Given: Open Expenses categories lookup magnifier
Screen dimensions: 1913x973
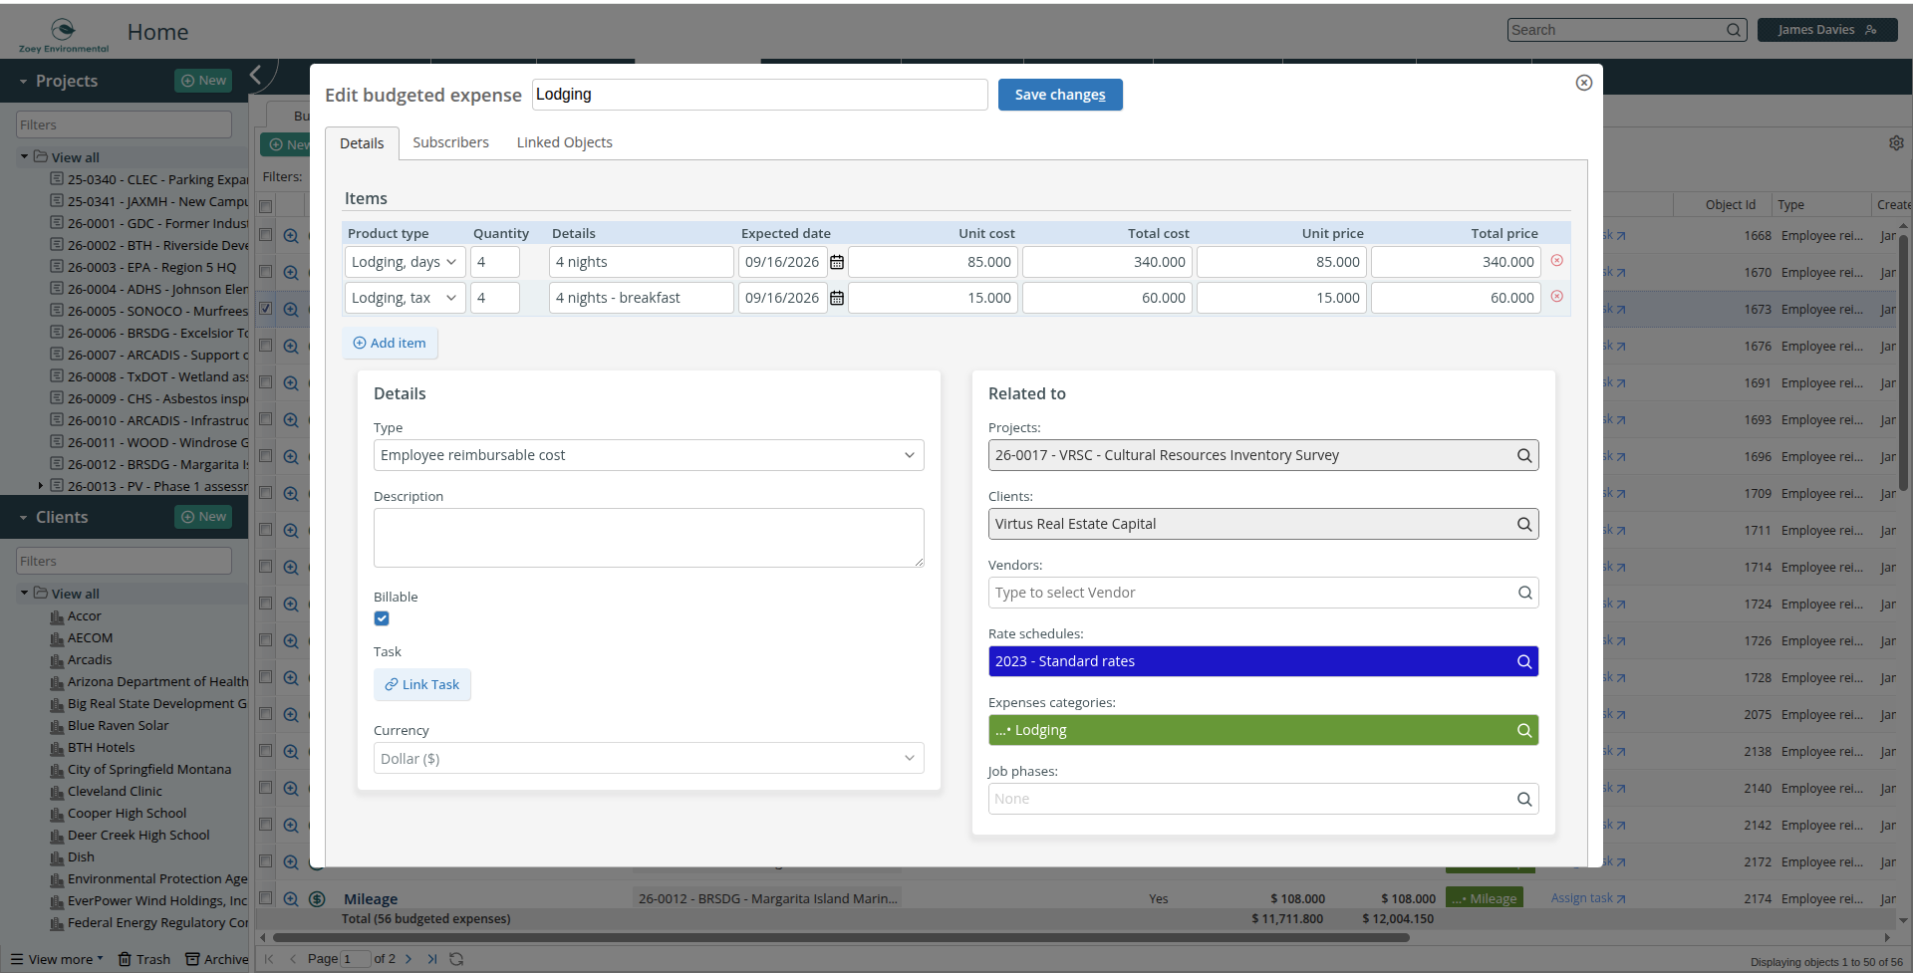Looking at the screenshot, I should click(1523, 730).
